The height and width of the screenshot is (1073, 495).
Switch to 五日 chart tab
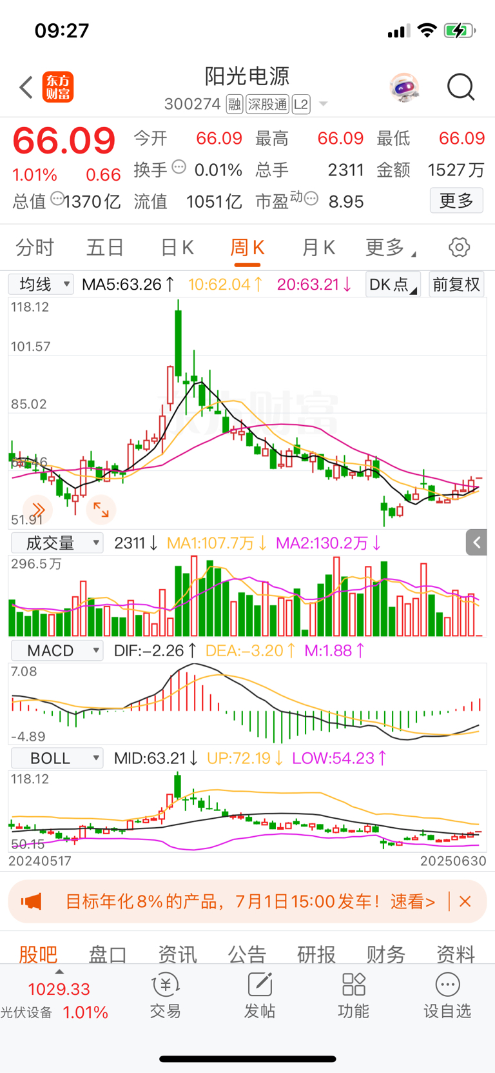105,247
